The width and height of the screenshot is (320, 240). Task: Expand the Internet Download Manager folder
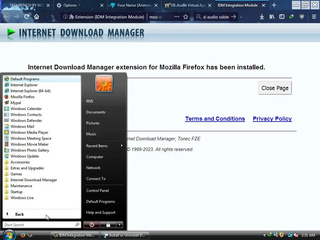[42, 180]
